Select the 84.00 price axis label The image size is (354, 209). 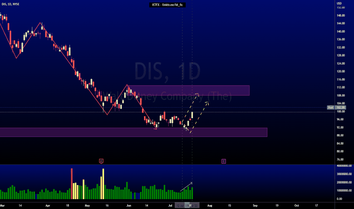click(340, 144)
